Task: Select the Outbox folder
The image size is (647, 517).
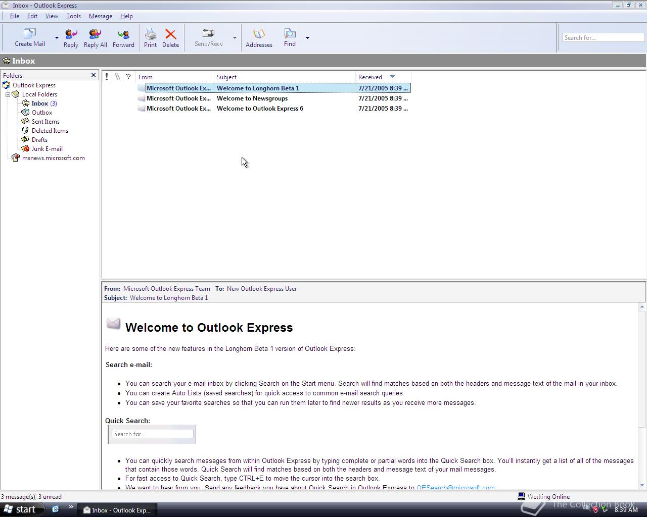Action: click(x=42, y=113)
